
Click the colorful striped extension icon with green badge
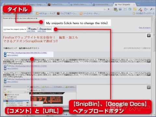coord(116,9)
